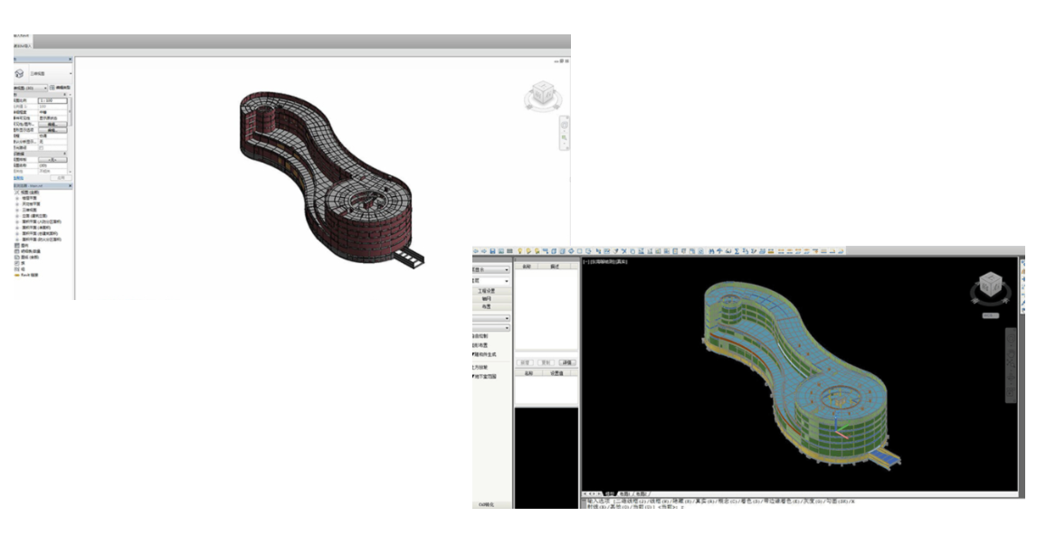This screenshot has height=544, width=1046.
Task: Click the 详细 button in the middle panel
Action: pyautogui.click(x=567, y=362)
